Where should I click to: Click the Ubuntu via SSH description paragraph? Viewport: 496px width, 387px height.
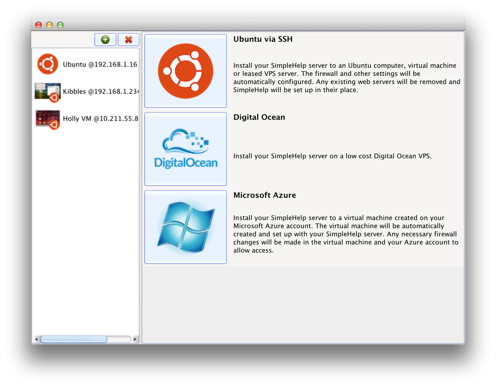pos(347,78)
